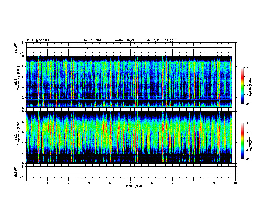Click time axis tick label '9'
The image size is (265, 205).
click(x=214, y=183)
